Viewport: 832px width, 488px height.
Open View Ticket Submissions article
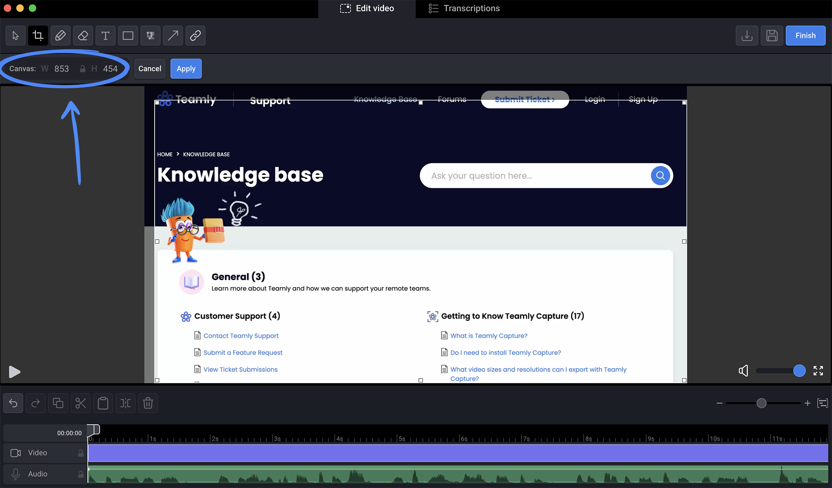pyautogui.click(x=240, y=370)
